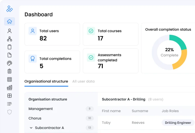The image size is (195, 133).
Task: Open the clipboard checklist sidebar icon
Action: click(x=9, y=71)
